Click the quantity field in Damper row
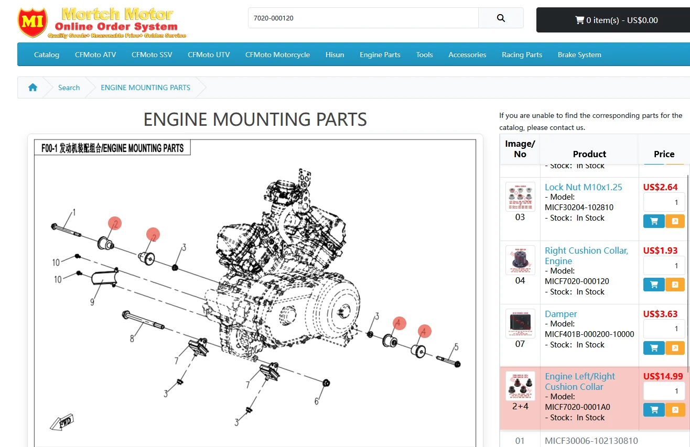 pos(664,329)
